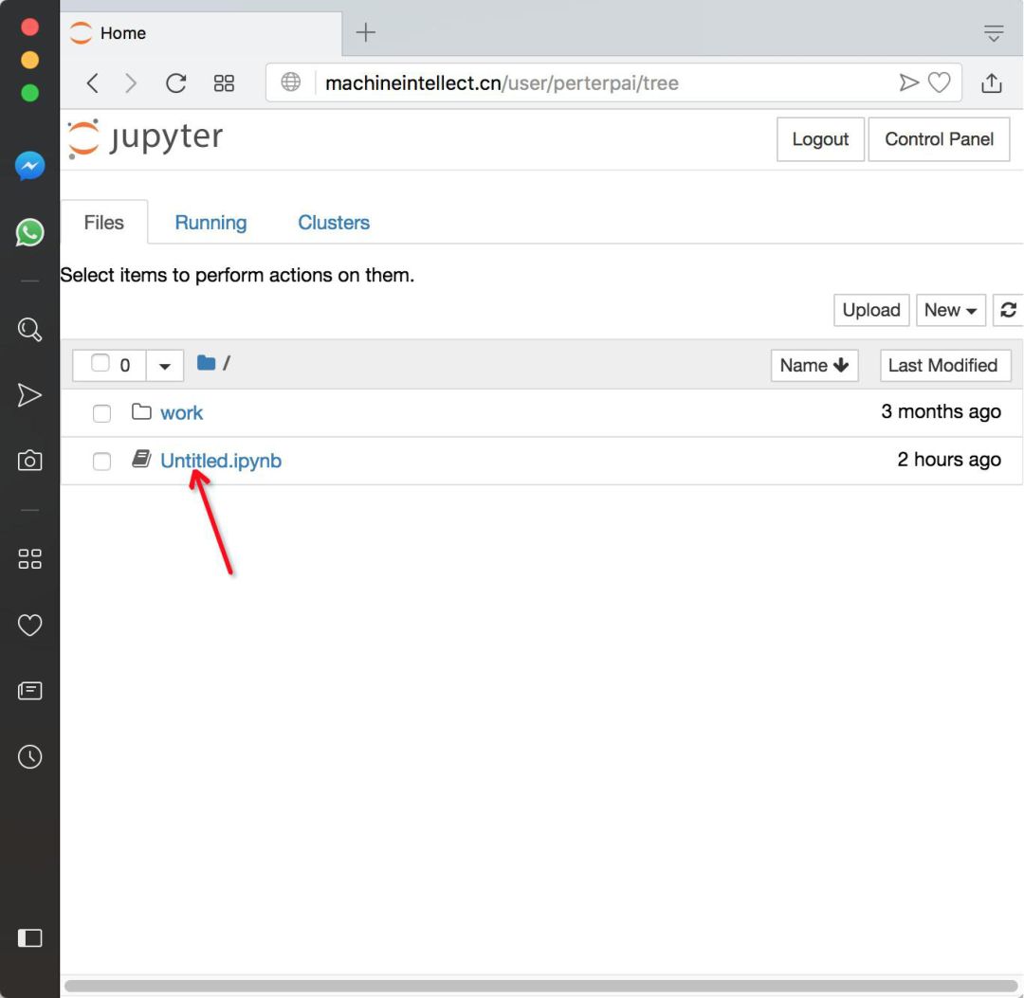
Task: Bookmark page with heart icon in address bar
Action: (x=939, y=82)
